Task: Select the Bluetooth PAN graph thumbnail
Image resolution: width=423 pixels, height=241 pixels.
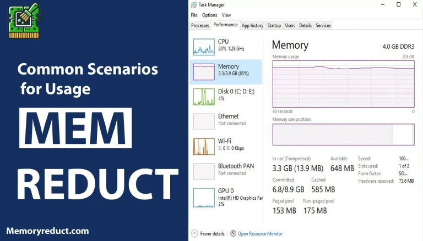Action: point(204,171)
